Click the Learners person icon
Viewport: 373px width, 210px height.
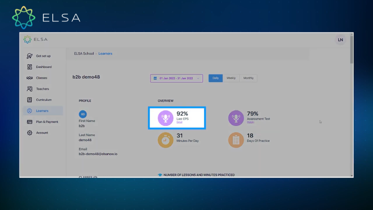point(30,111)
